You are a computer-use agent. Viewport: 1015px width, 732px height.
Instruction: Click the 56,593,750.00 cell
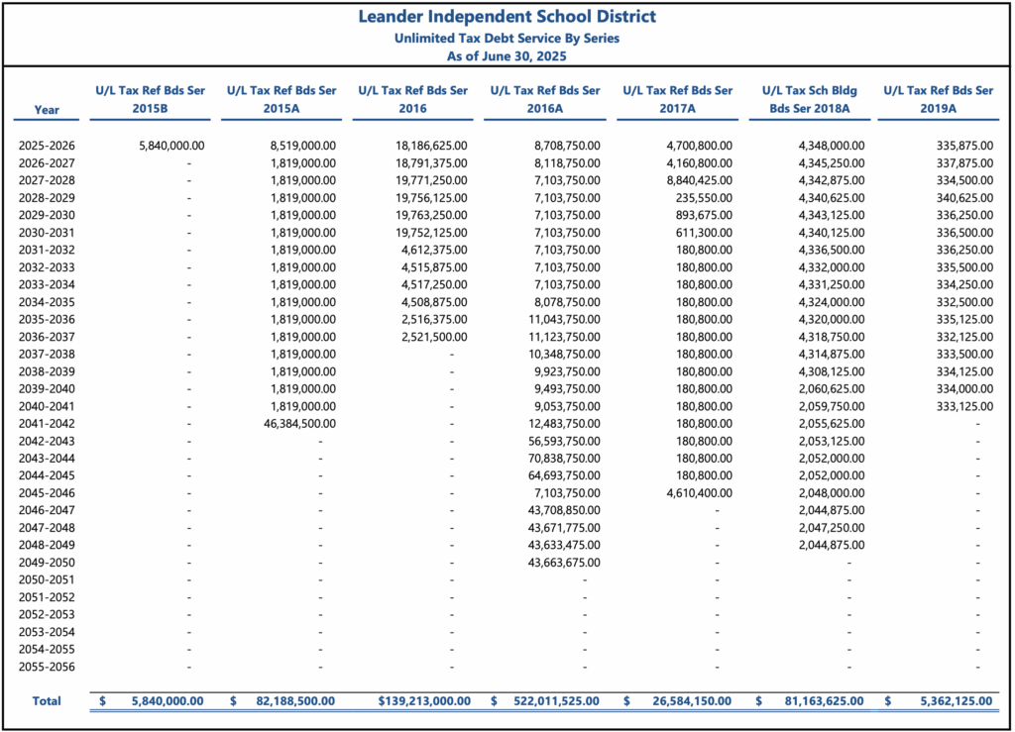(x=564, y=442)
